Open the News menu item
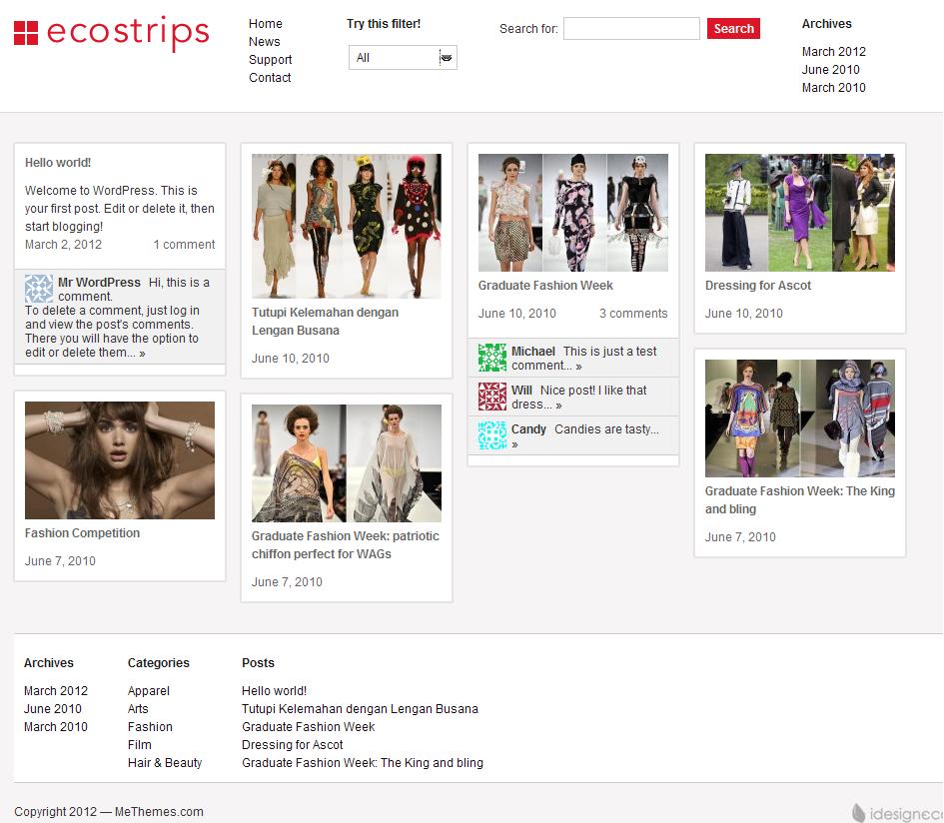 tap(265, 42)
